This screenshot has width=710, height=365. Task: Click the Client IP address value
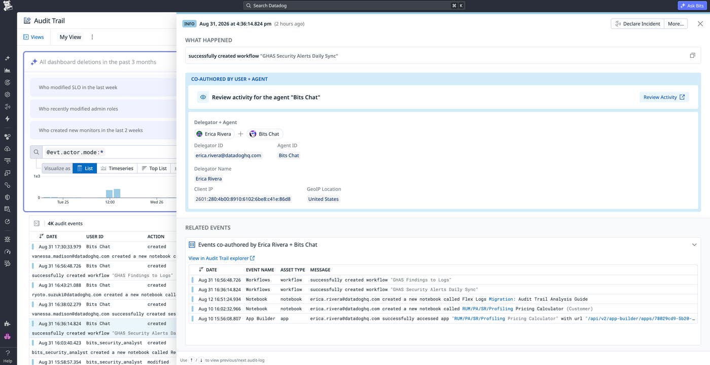[243, 199]
